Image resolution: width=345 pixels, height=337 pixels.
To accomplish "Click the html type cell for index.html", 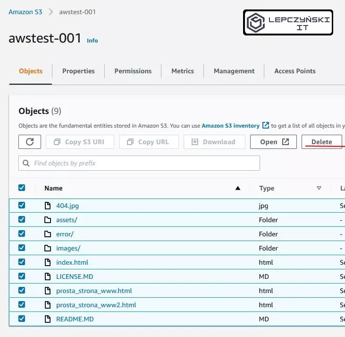I will 266,262.
